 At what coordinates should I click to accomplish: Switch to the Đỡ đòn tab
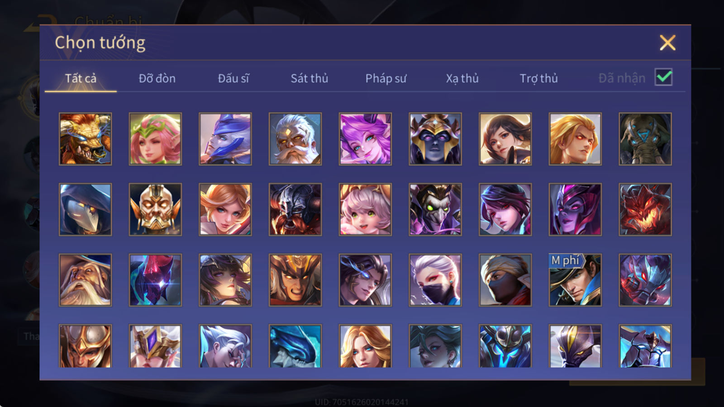coord(157,78)
